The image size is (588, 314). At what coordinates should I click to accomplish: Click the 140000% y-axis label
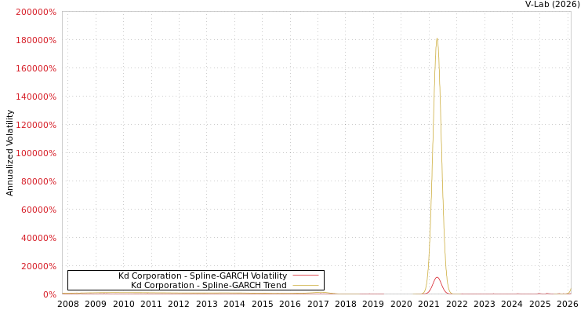point(36,97)
